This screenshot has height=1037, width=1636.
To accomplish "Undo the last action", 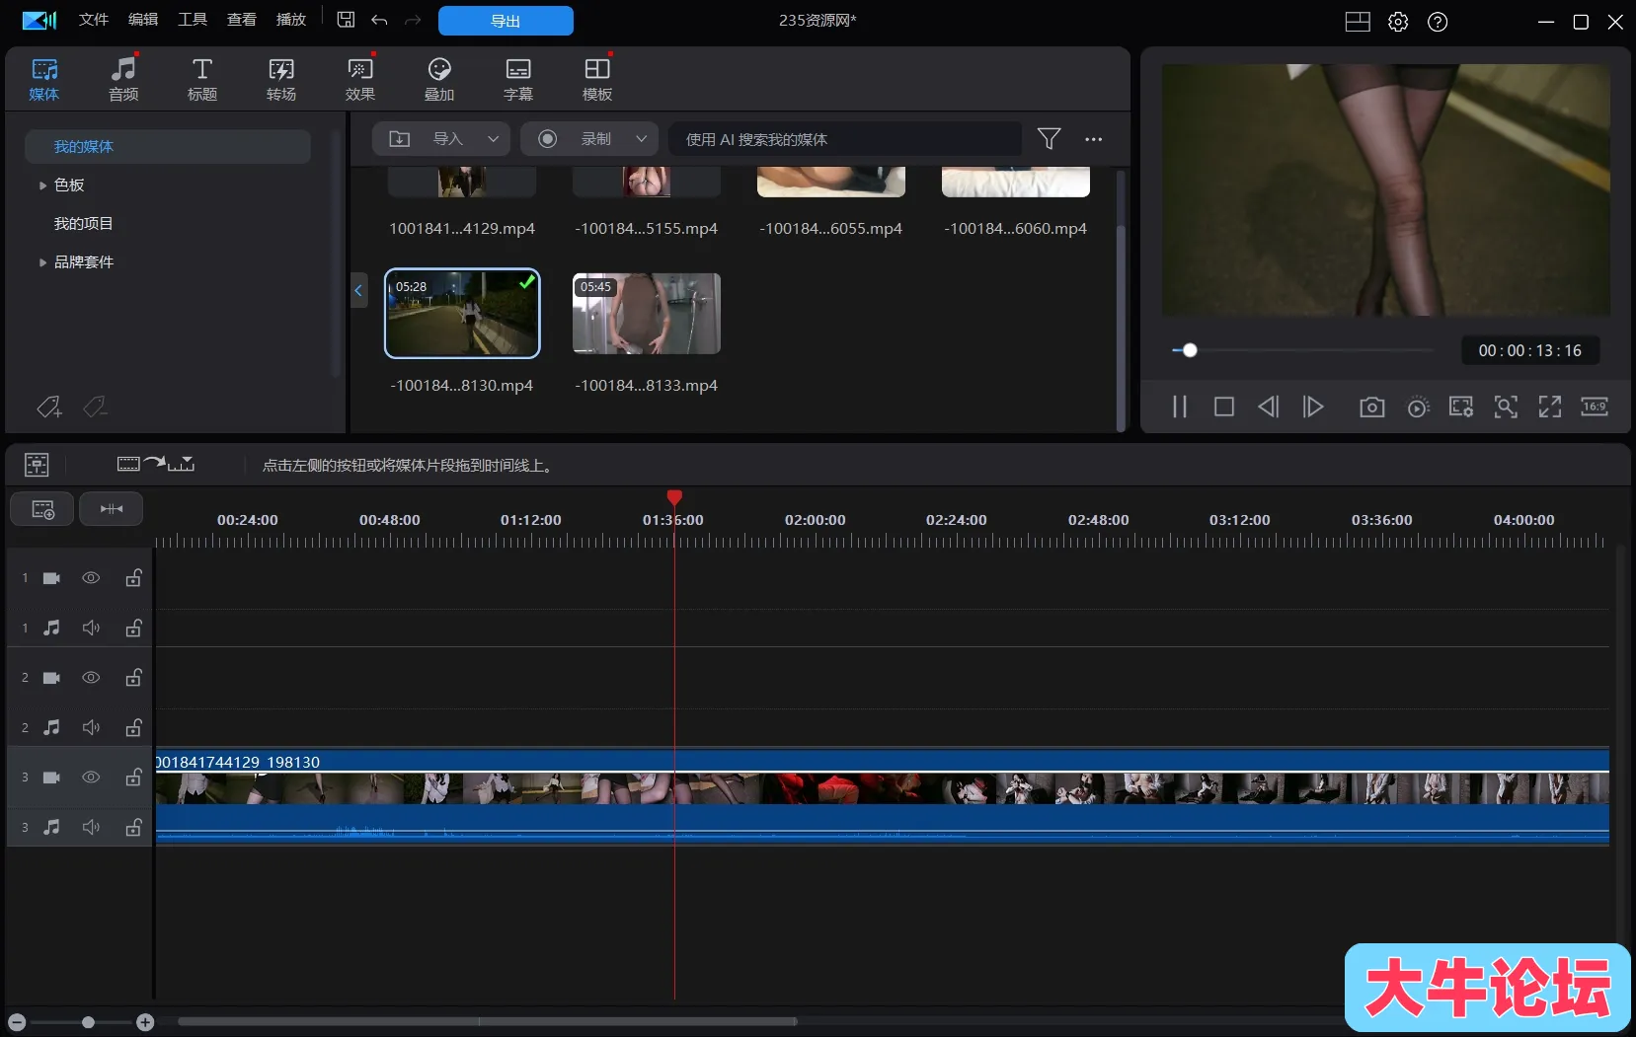I will [379, 20].
